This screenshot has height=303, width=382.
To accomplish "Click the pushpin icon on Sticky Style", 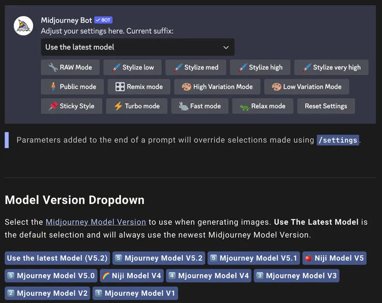I will (53, 106).
